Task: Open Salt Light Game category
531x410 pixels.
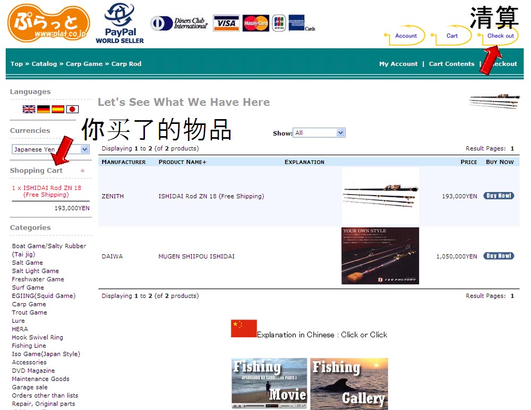Action: (35, 271)
